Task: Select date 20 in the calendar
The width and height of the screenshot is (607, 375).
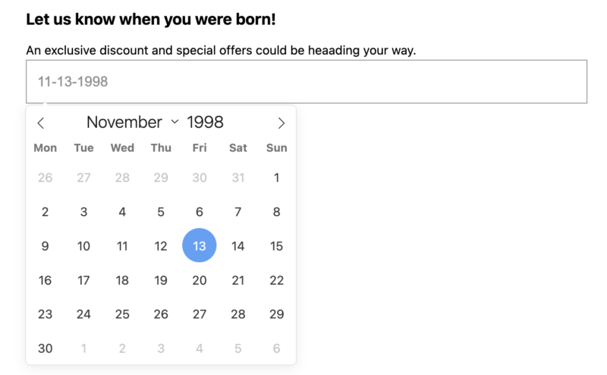Action: [200, 280]
